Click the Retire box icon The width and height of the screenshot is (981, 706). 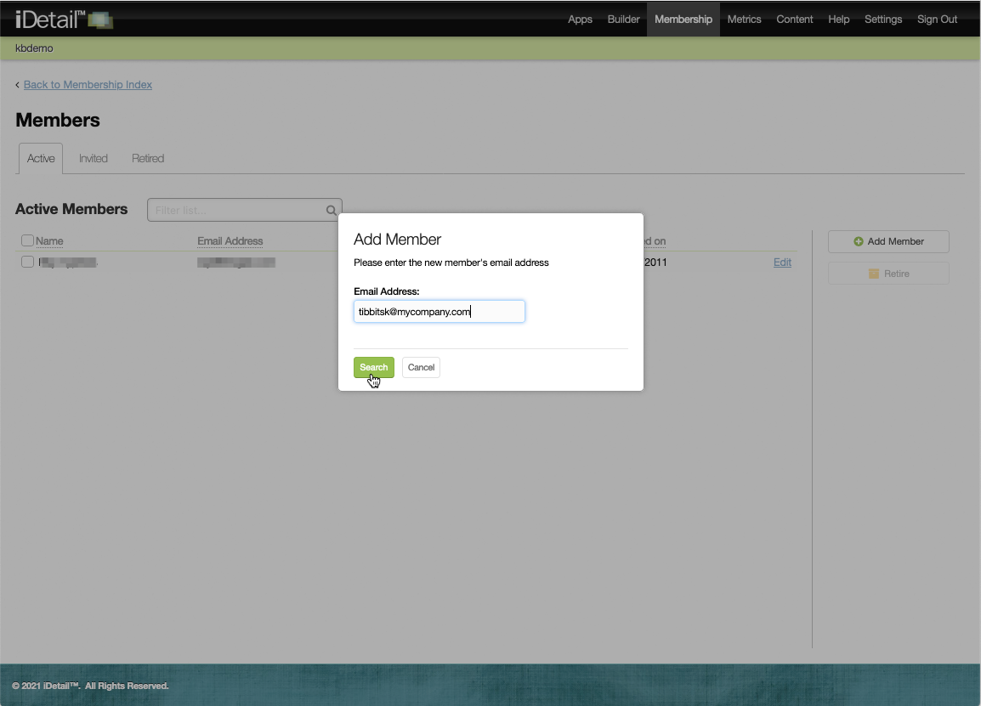874,274
